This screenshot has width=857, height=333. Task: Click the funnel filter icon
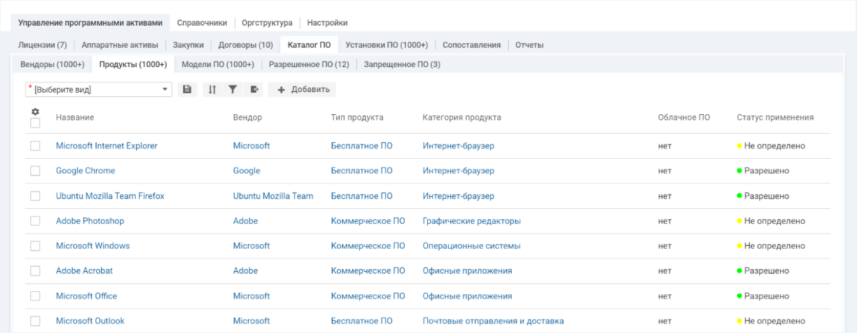pyautogui.click(x=233, y=89)
